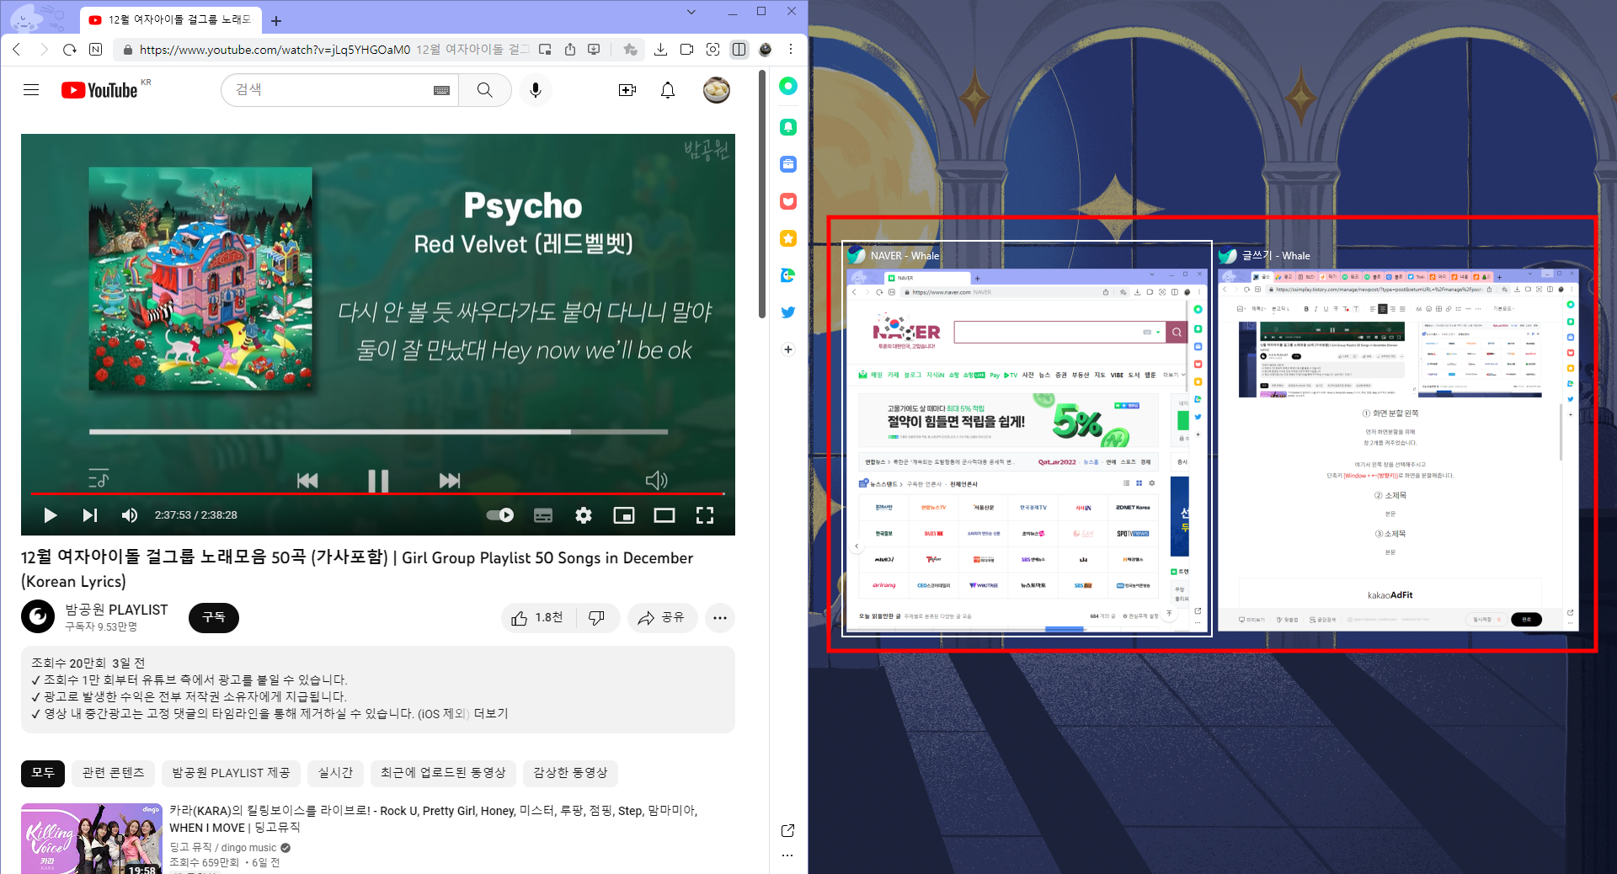Image resolution: width=1617 pixels, height=874 pixels.
Task: Open the YouTube hamburger guide menu
Action: (x=31, y=90)
